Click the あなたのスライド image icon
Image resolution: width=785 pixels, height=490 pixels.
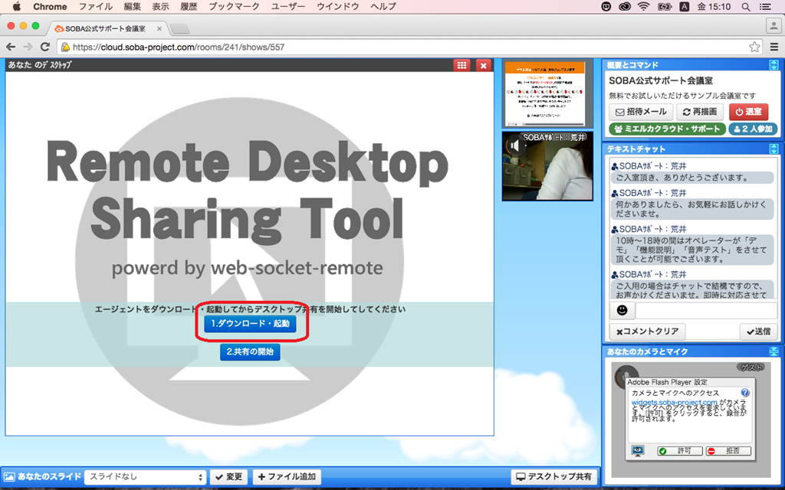[9, 477]
